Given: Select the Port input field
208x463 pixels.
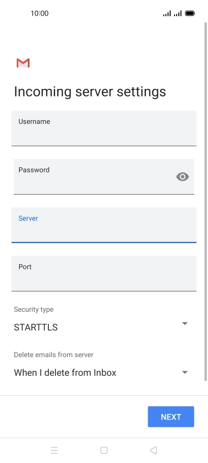Looking at the screenshot, I should point(104,274).
